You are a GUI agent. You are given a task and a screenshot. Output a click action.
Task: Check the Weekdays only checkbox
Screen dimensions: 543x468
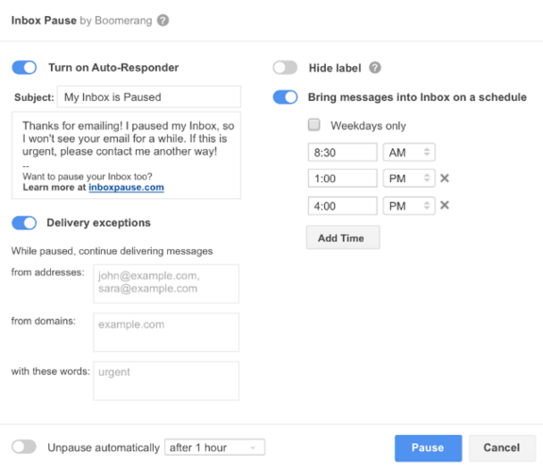(314, 125)
